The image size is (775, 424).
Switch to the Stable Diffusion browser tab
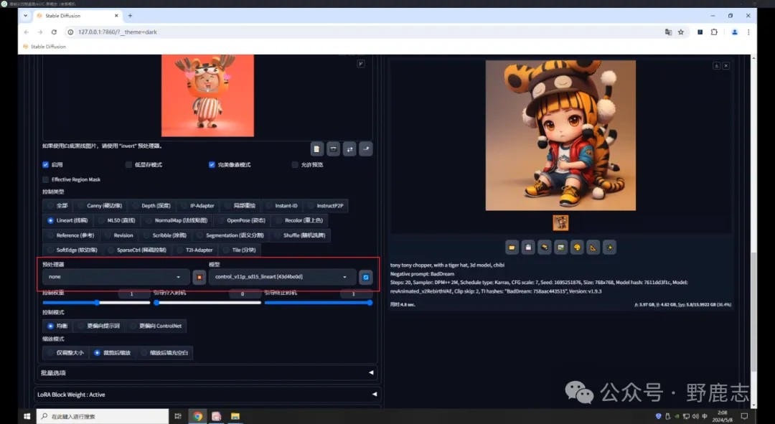click(x=77, y=16)
